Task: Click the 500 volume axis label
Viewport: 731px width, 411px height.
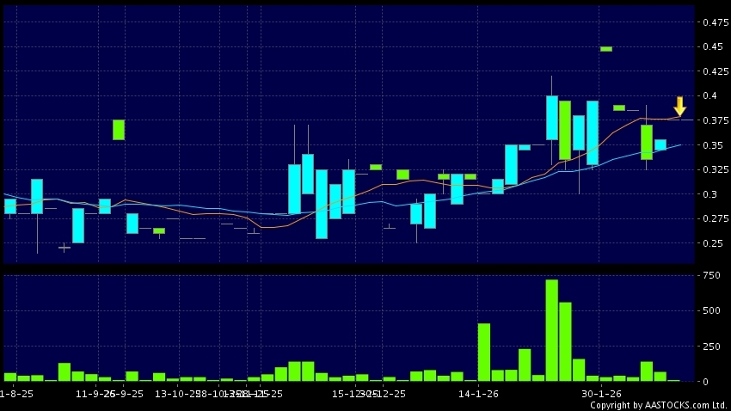Action: 710,310
